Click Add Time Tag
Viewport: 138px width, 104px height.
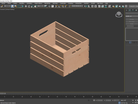124,103
